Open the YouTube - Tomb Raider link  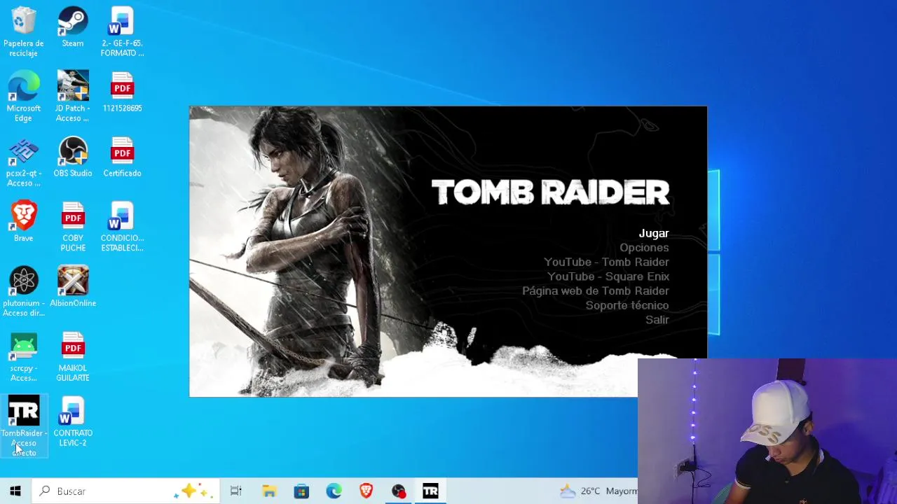(606, 262)
